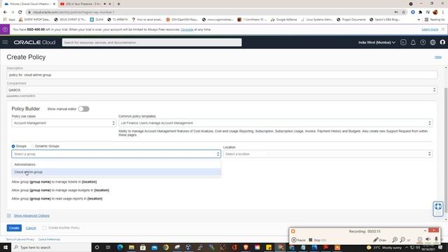Image resolution: width=448 pixels, height=252 pixels.
Task: Expand the recorder window options arrow
Action: (425, 231)
